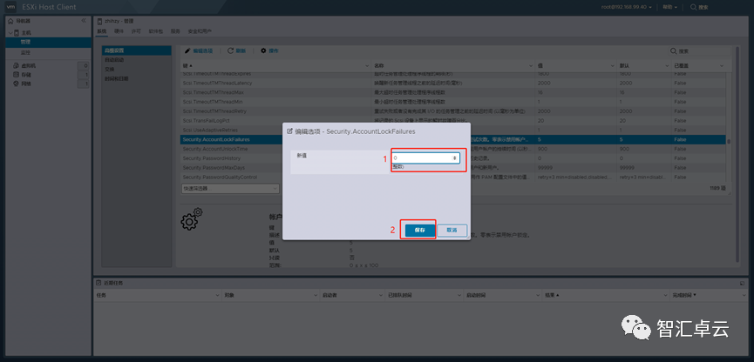Select the Scsi.TimeoutTMThreadMax row
Viewport: 754px width, 362px height.
(453, 92)
